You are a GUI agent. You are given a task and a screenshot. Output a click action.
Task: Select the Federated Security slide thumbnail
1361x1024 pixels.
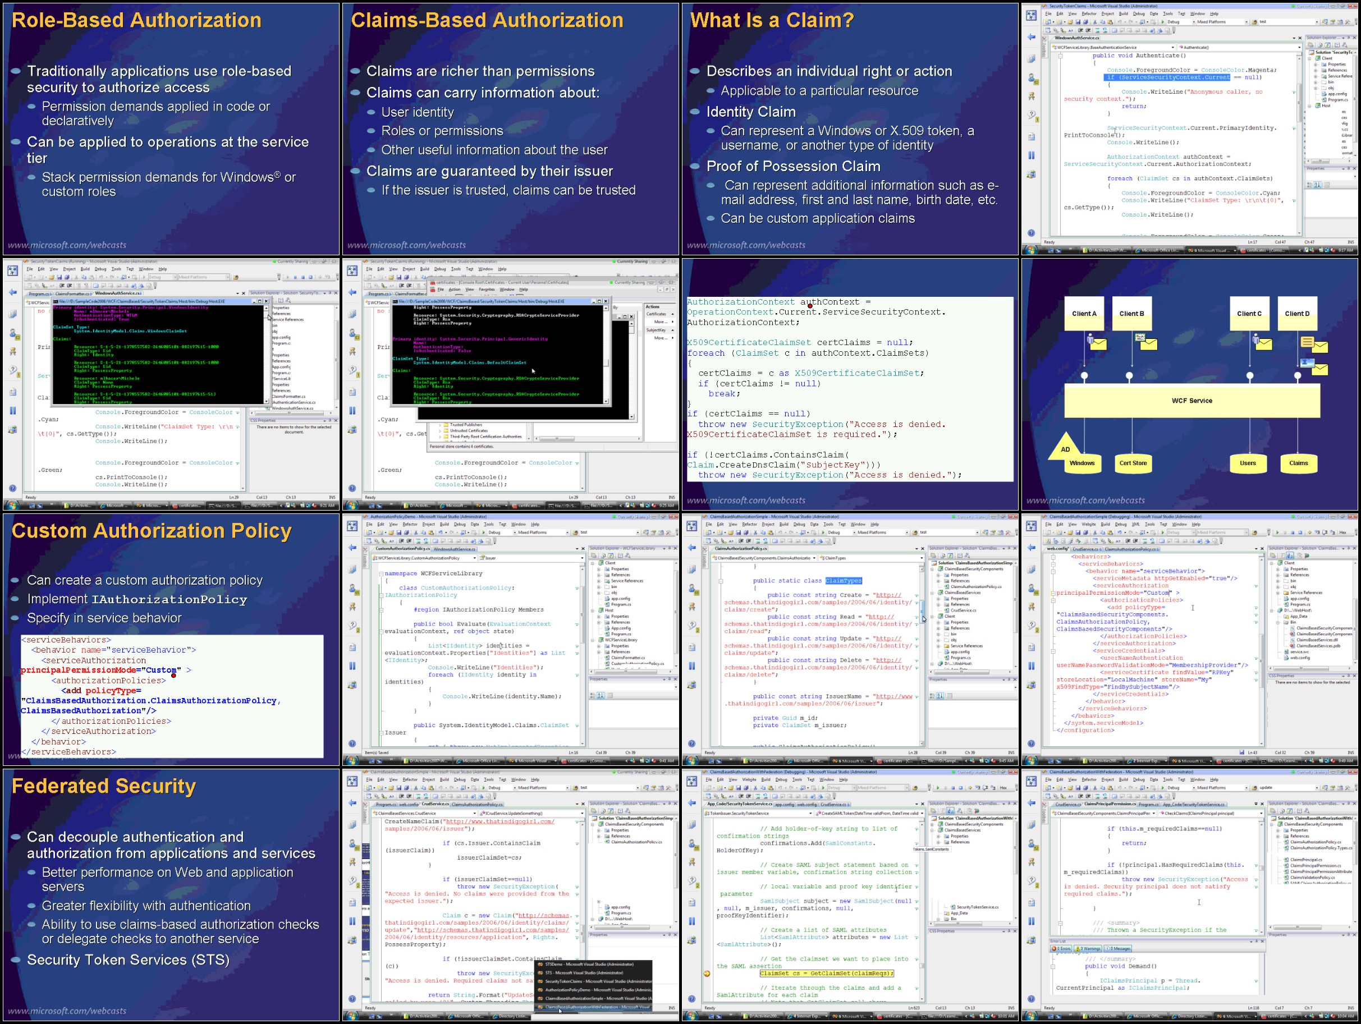pos(171,895)
